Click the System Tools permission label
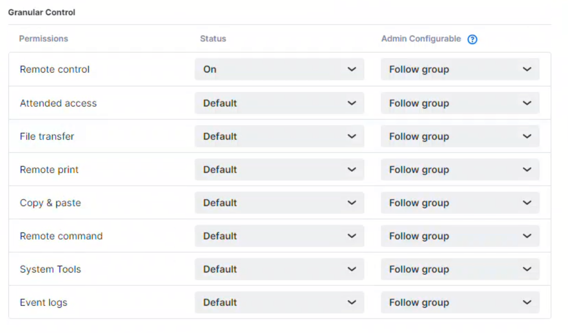 pos(50,269)
